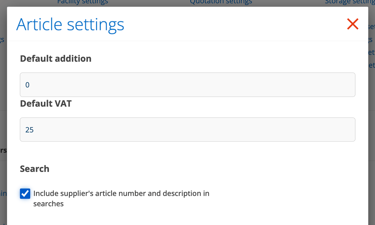This screenshot has width=375, height=225.
Task: Close the Article settings dialog
Action: (x=352, y=24)
